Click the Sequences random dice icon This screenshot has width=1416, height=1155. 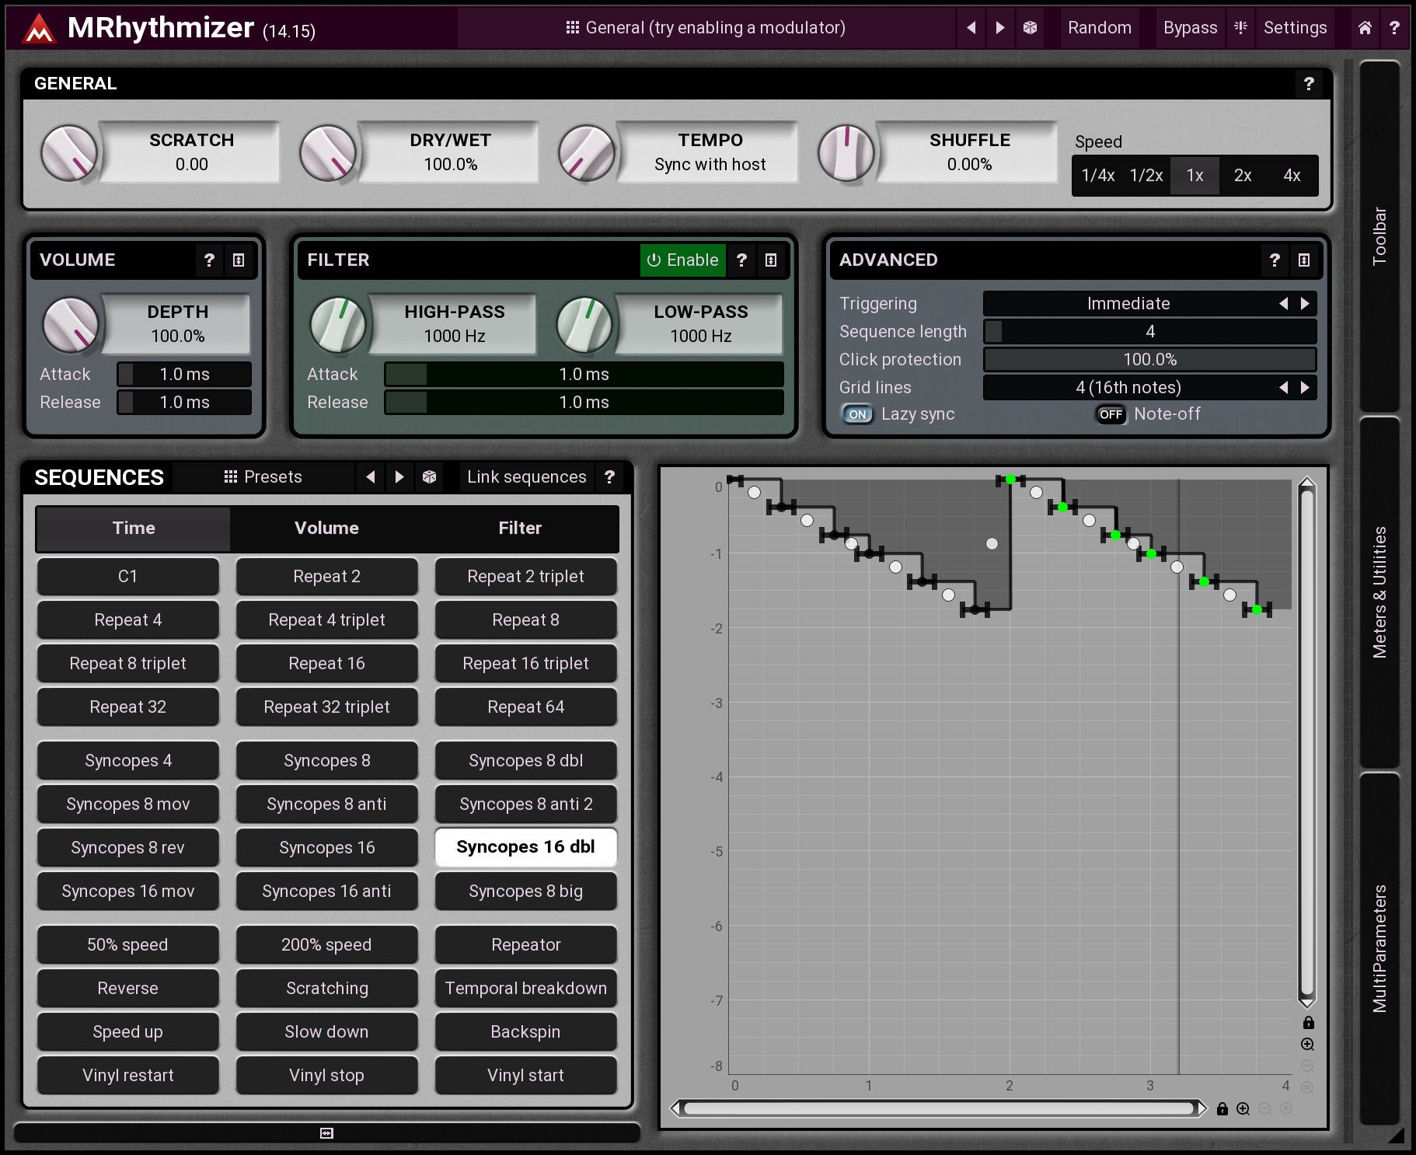(429, 476)
